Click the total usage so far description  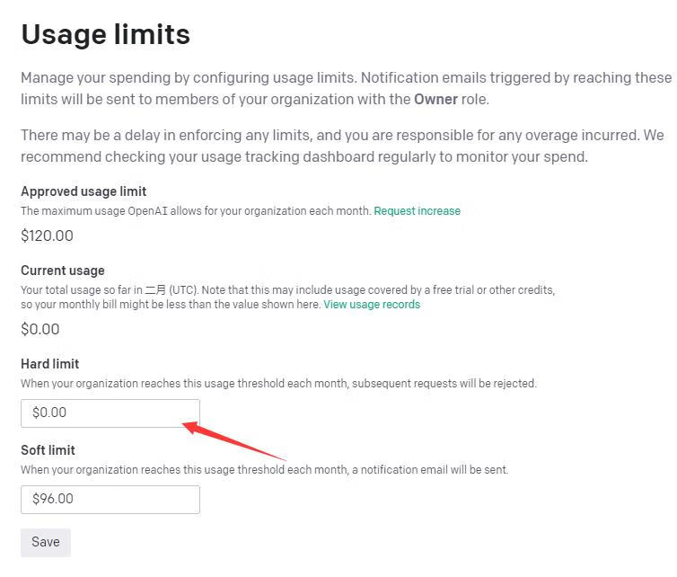(x=288, y=297)
